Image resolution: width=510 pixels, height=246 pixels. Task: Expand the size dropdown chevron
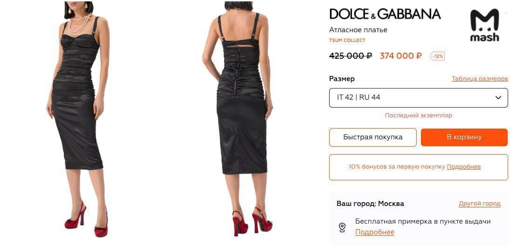point(498,97)
